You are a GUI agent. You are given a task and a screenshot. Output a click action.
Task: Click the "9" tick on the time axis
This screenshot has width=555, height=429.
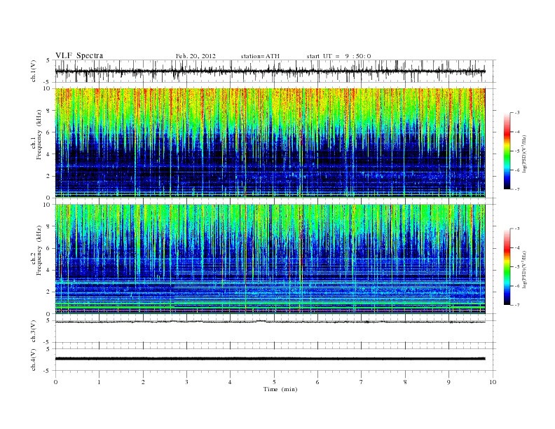tap(448, 382)
